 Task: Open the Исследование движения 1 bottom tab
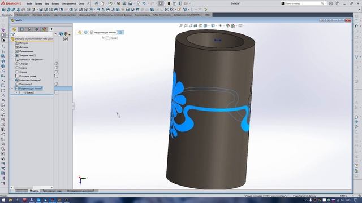(80, 191)
